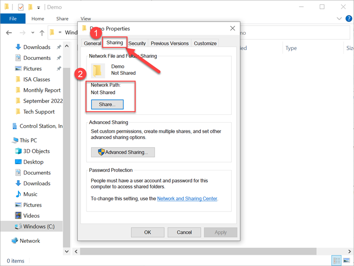Screen dimensions: 354x266
Task: Select details view icon in status bar
Action: (337, 261)
